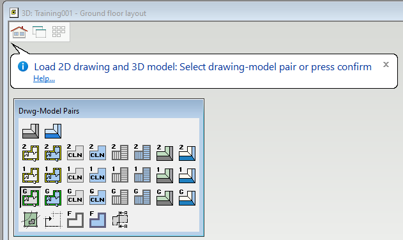The width and height of the screenshot is (403, 240).
Task: Open the Help... link
Action: pos(44,79)
